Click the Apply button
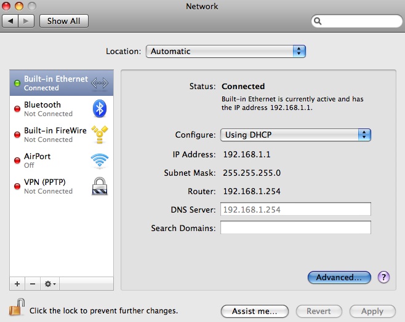The width and height of the screenshot is (405, 322). 372,312
